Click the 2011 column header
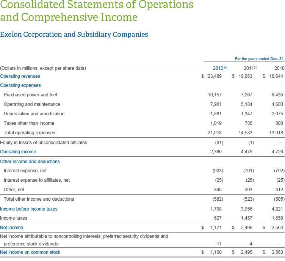Image resolution: width=285 pixels, height=261 pixels. (248, 68)
